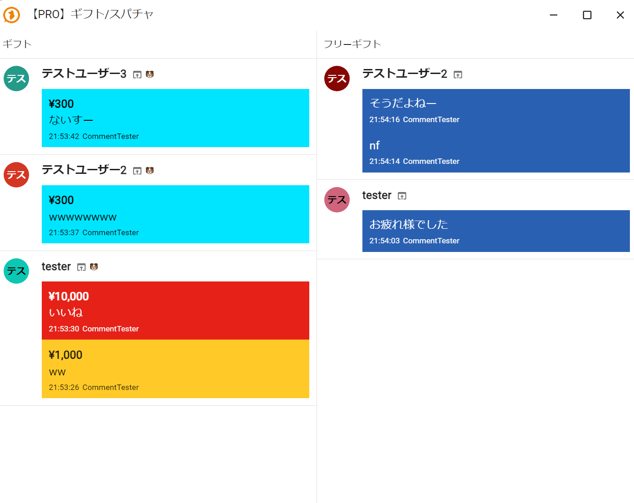Viewport: 634px width, 503px height.
Task: Select the フリーギフト column header
Action: (x=352, y=44)
